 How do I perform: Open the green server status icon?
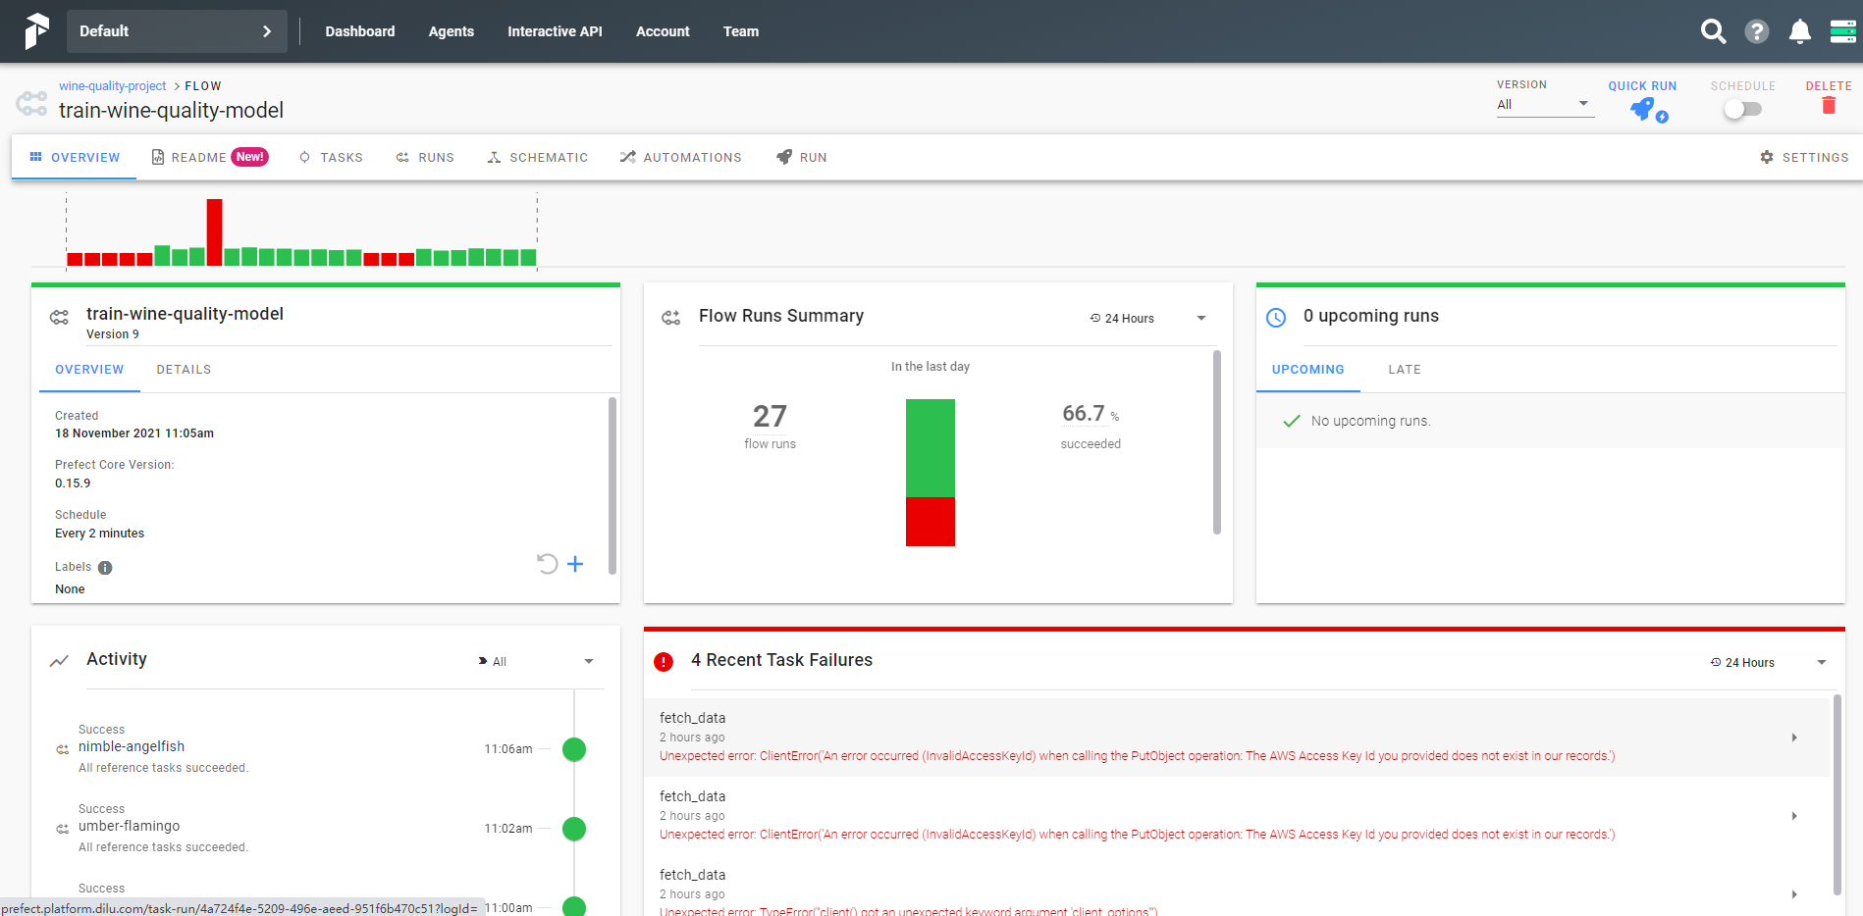click(x=1842, y=31)
